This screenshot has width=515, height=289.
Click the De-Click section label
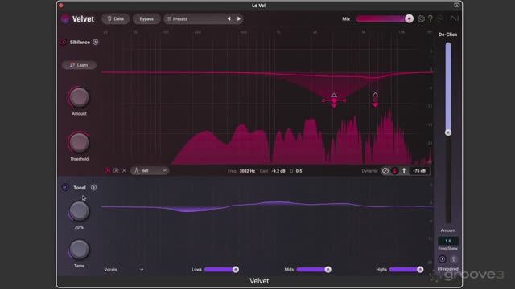pos(447,35)
